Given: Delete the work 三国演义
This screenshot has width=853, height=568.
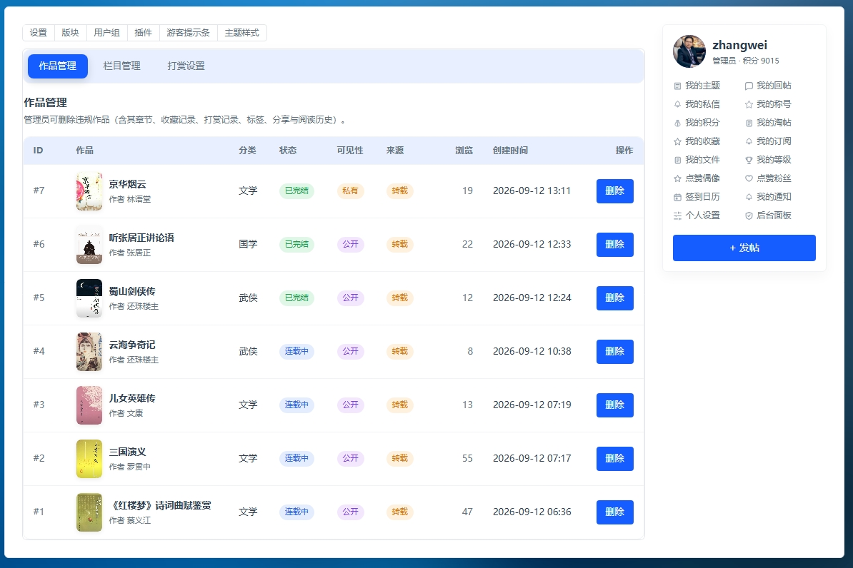Looking at the screenshot, I should tap(614, 459).
